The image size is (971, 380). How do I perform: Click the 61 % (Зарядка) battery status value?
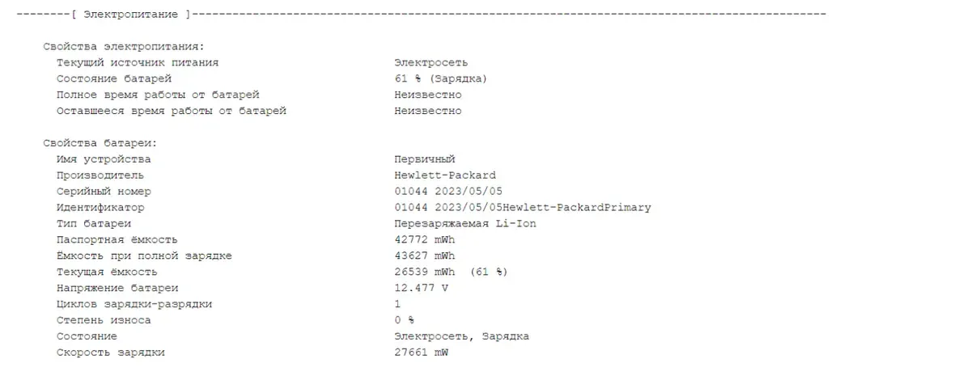point(441,79)
